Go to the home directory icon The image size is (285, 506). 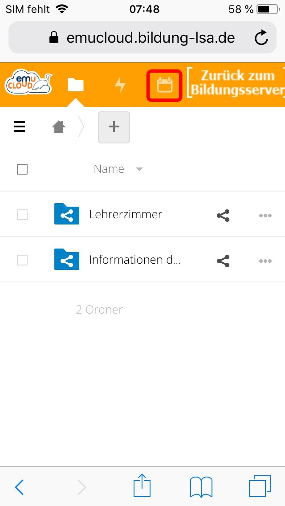tap(59, 127)
